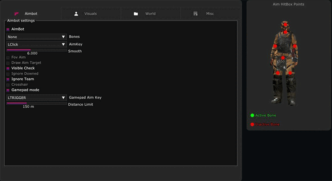Image resolution: width=332 pixels, height=181 pixels.
Task: Click the green Active Bone legend dot
Action: coord(252,115)
